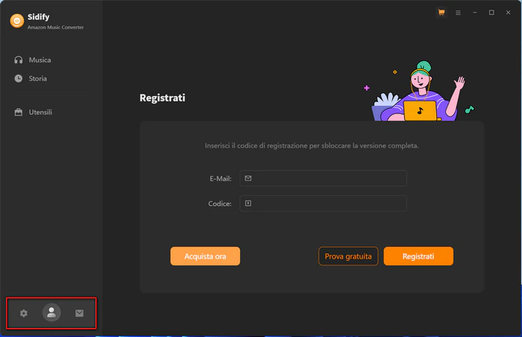Click the Sidify logo icon
The height and width of the screenshot is (337, 522).
[x=17, y=21]
